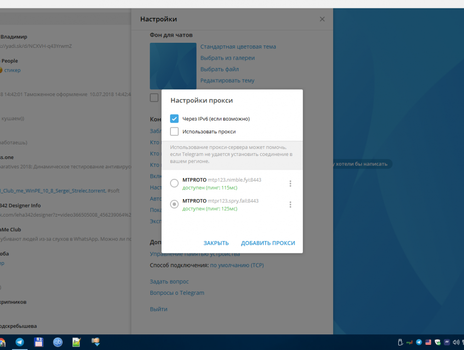Click 'доступен (пинг: 125мс)' status text
Screen dimensions: 464x350
[x=210, y=209]
